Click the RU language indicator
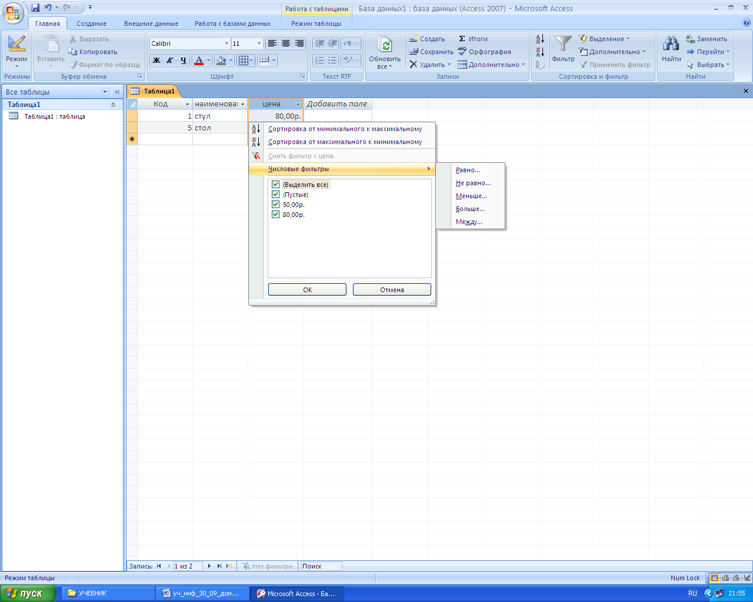 click(x=692, y=594)
